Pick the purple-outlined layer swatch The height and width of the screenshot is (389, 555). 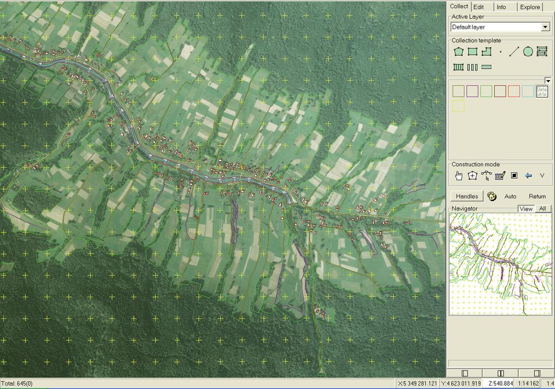pos(473,91)
